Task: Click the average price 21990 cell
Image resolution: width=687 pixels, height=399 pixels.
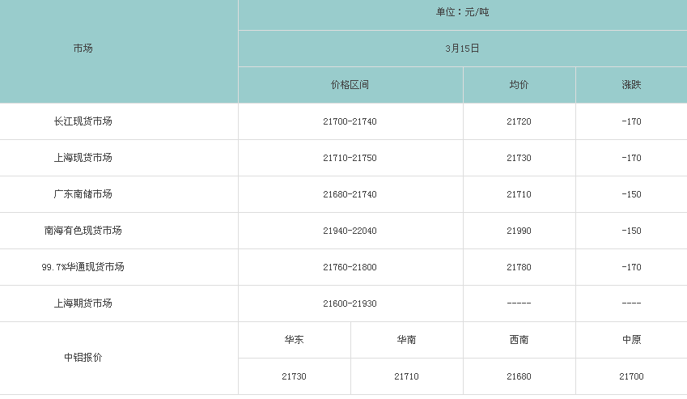Action: coord(519,231)
